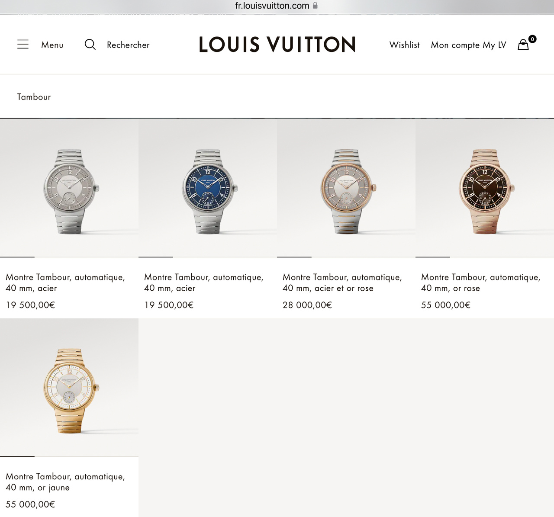Viewport: 554px width, 517px height.
Task: Click the 28 000,00€ price
Action: pos(307,305)
